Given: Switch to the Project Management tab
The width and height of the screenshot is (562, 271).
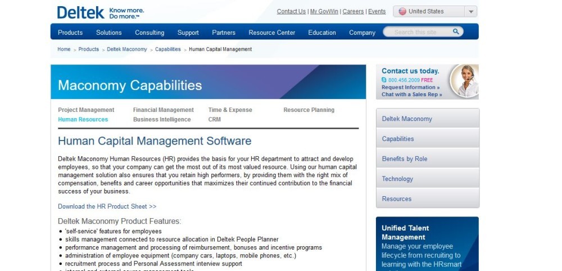Looking at the screenshot, I should click(x=86, y=110).
